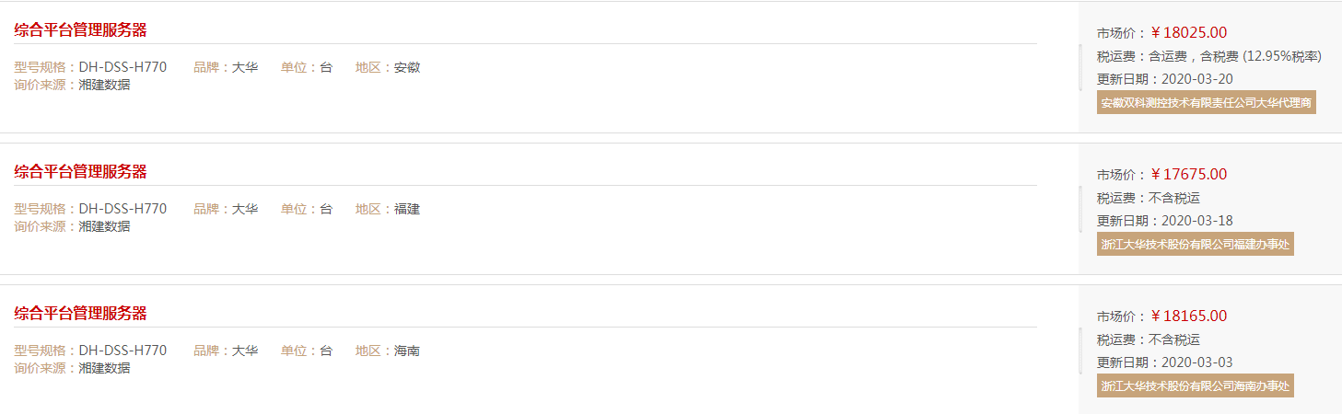Click the 福建 region value

click(407, 209)
